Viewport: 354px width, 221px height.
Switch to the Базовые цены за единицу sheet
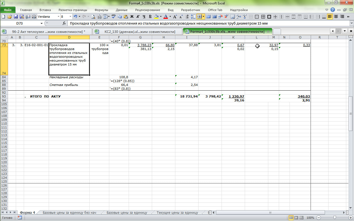(x=127, y=213)
